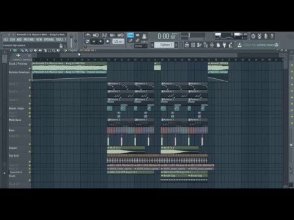
Task: Mute the Volume Envelope track
Action: tap(30, 80)
